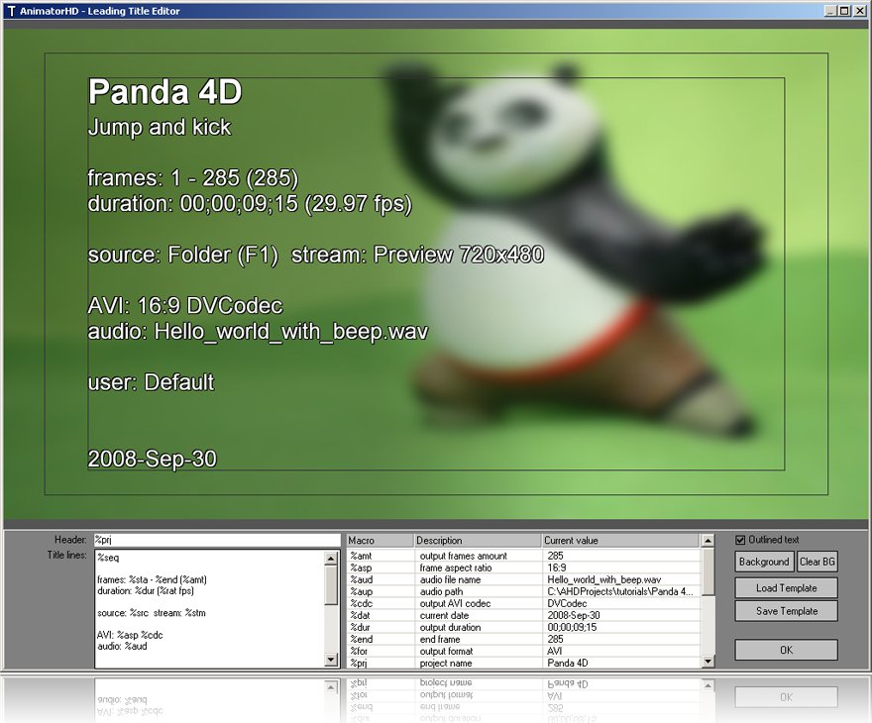Viewport: 872px width, 723px height.
Task: Click 'source: %src stream: %stm' line
Action: (152, 613)
